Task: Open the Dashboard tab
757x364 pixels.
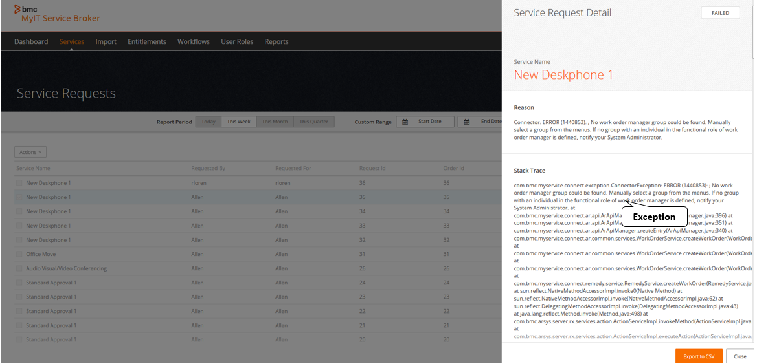Action: 31,41
